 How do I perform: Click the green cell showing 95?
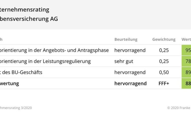pyautogui.click(x=186, y=50)
